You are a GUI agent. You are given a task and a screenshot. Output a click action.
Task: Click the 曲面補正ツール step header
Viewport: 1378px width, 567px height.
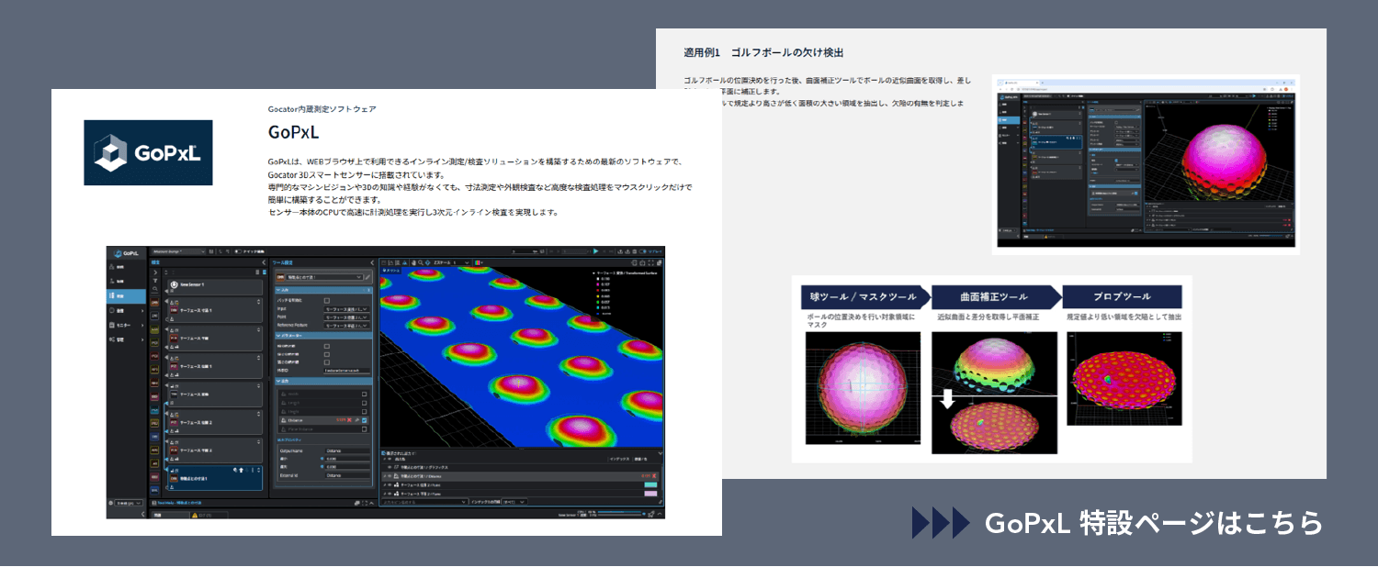tap(996, 296)
